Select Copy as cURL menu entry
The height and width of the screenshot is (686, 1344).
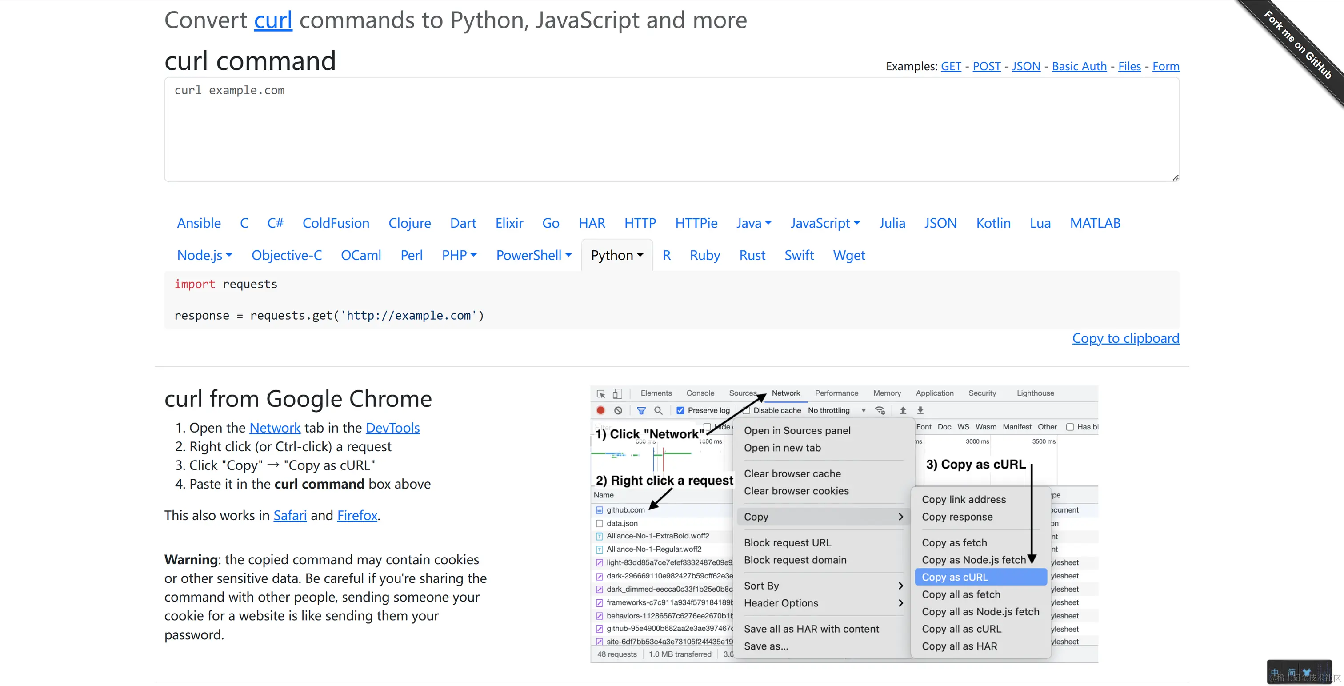tap(955, 577)
